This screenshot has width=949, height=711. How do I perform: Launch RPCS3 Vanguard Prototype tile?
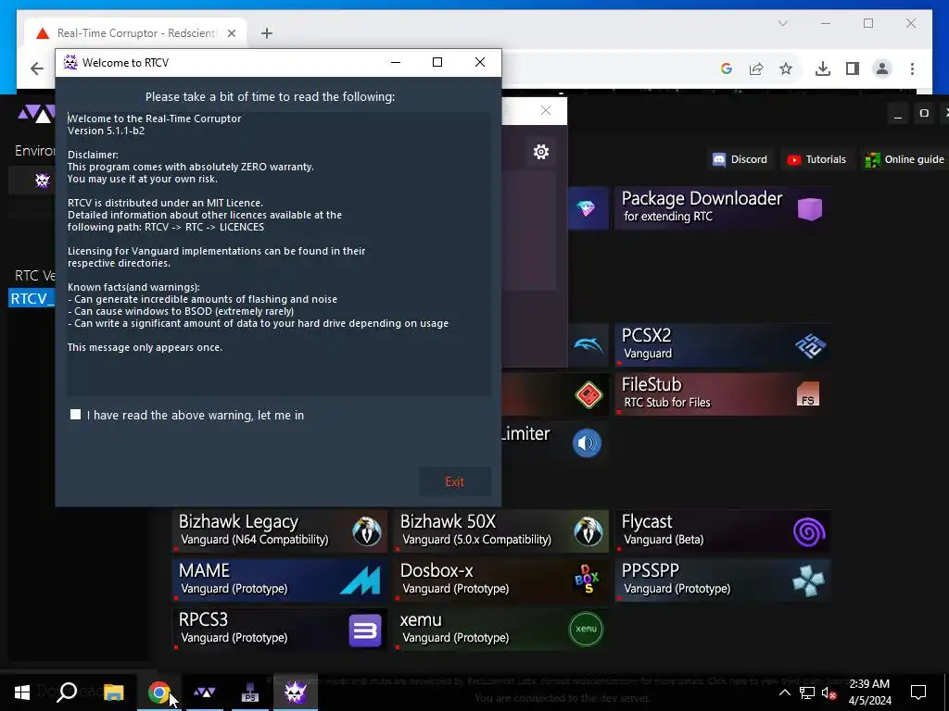(x=279, y=630)
